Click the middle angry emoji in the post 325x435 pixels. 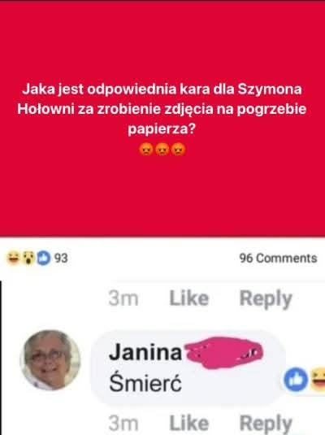[162, 150]
